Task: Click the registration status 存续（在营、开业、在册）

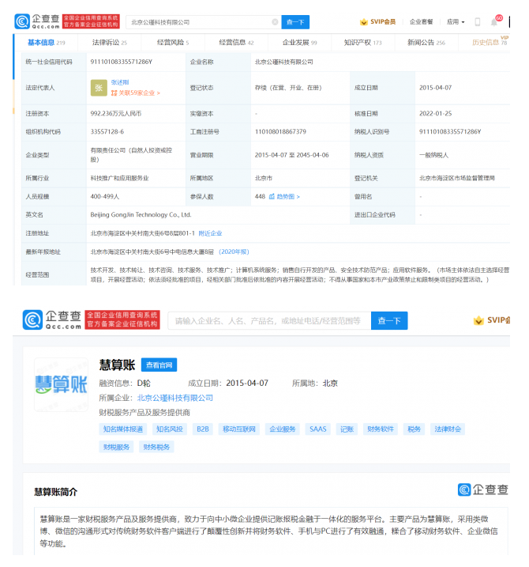Action: (x=288, y=88)
